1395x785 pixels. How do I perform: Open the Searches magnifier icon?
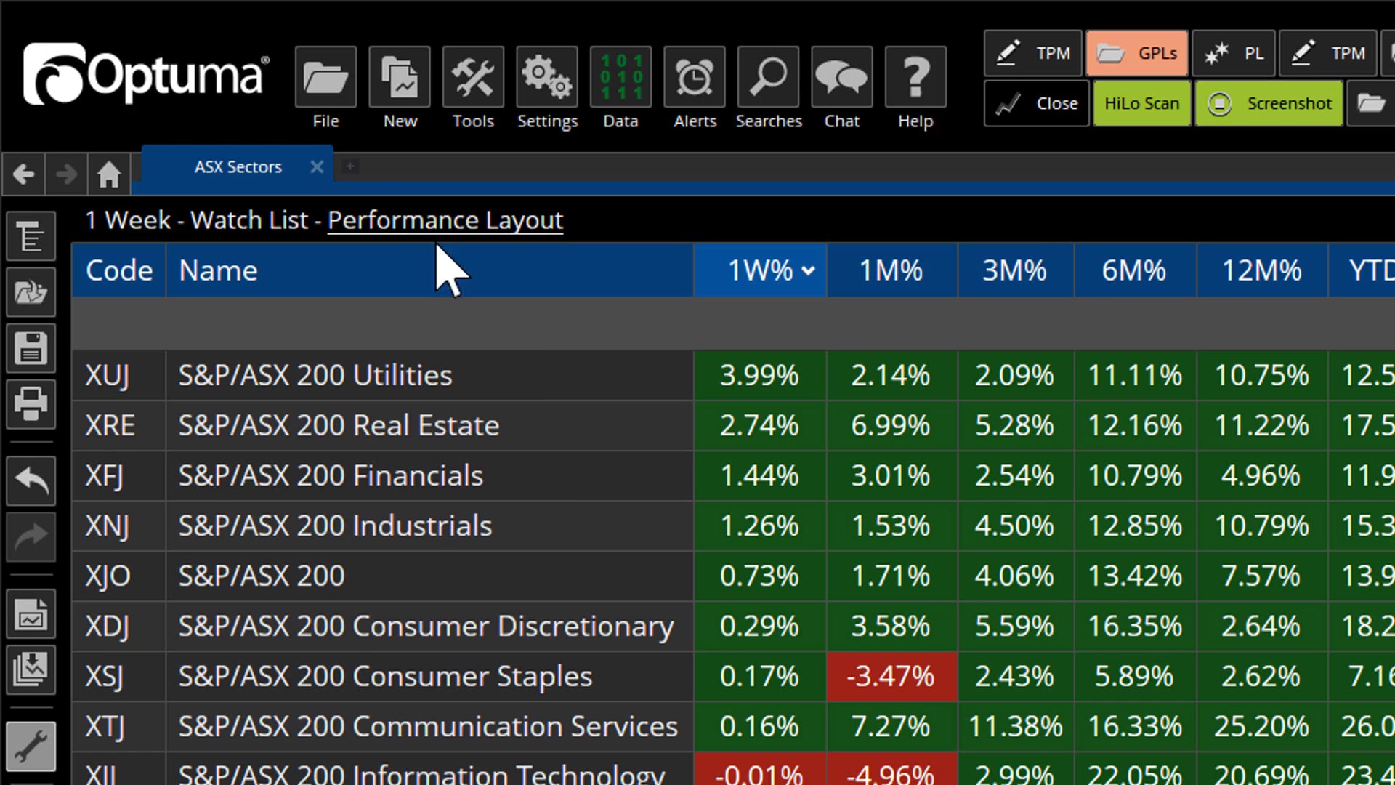pyautogui.click(x=768, y=77)
